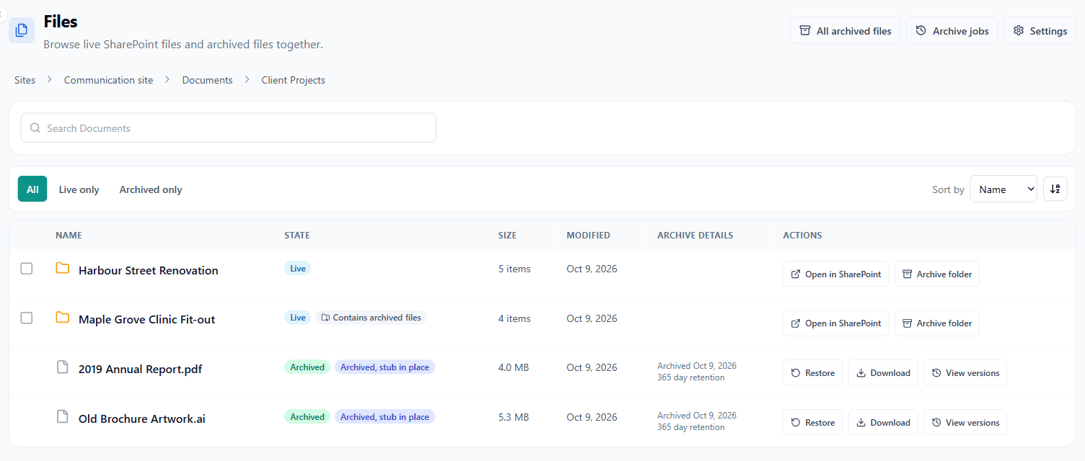
Task: Check the Harbour Street Renovation checkbox
Action: pos(27,269)
